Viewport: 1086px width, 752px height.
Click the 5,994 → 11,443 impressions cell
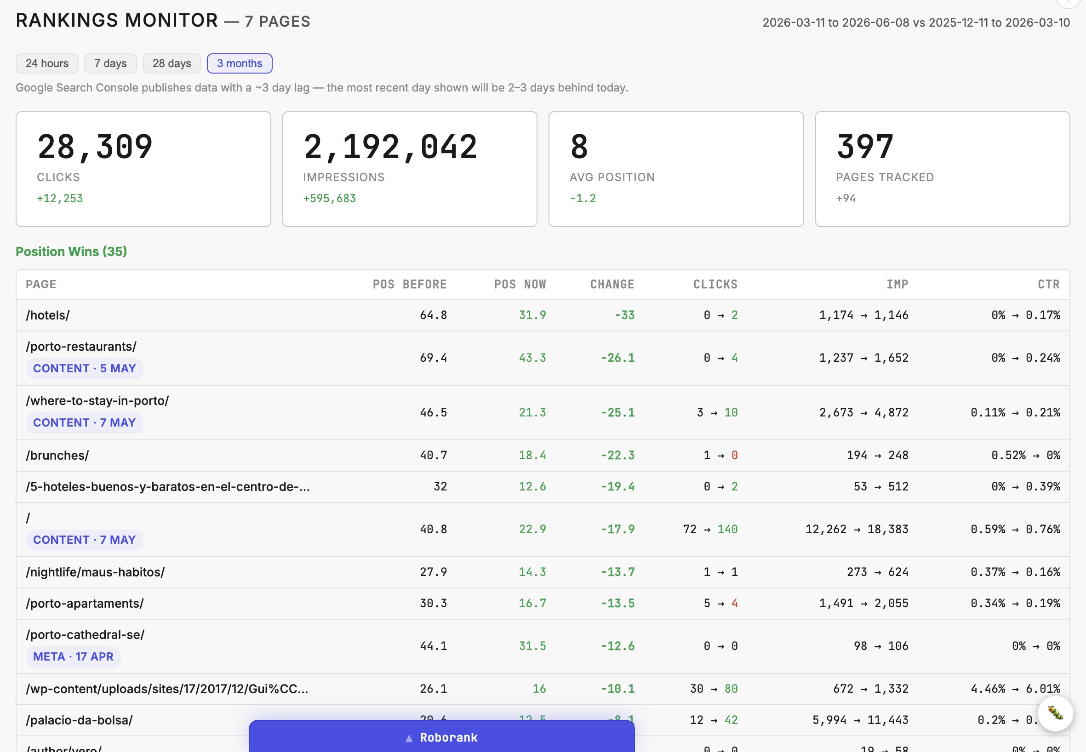pos(860,720)
